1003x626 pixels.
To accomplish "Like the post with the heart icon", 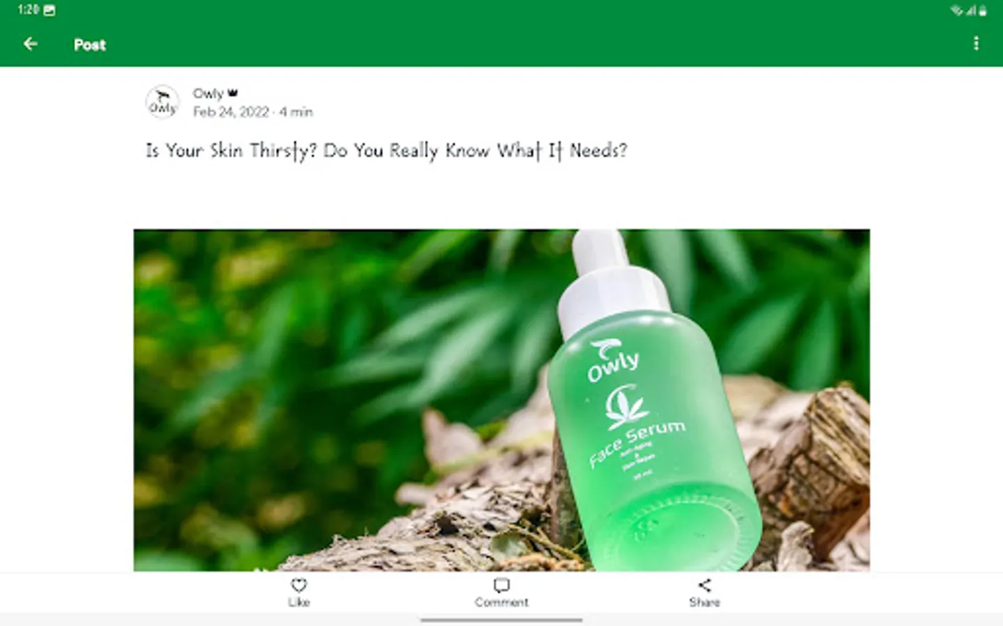I will point(299,585).
